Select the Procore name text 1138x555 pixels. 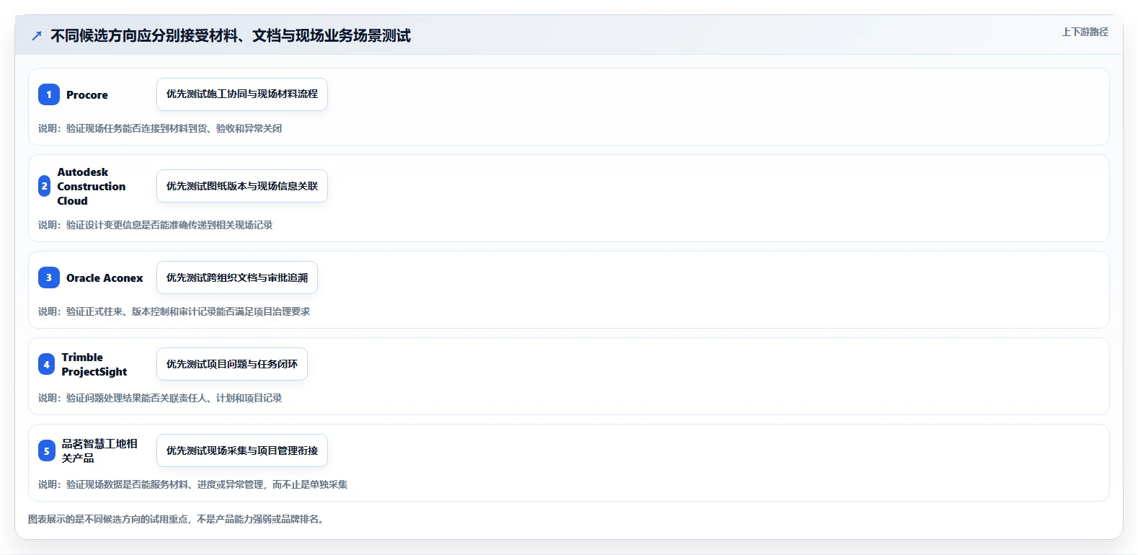click(x=87, y=94)
